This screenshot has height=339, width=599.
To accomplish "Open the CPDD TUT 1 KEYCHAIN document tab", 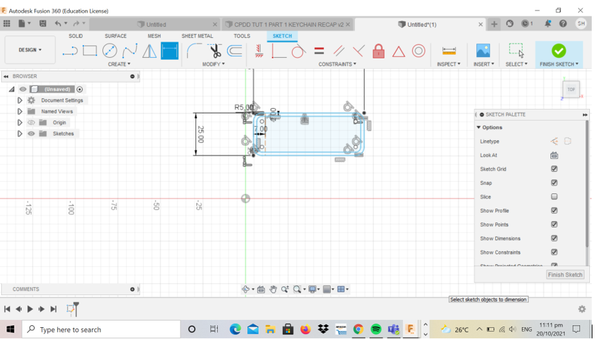I will [x=288, y=24].
